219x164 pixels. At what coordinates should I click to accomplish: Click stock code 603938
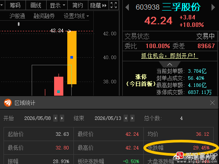coord(147,7)
